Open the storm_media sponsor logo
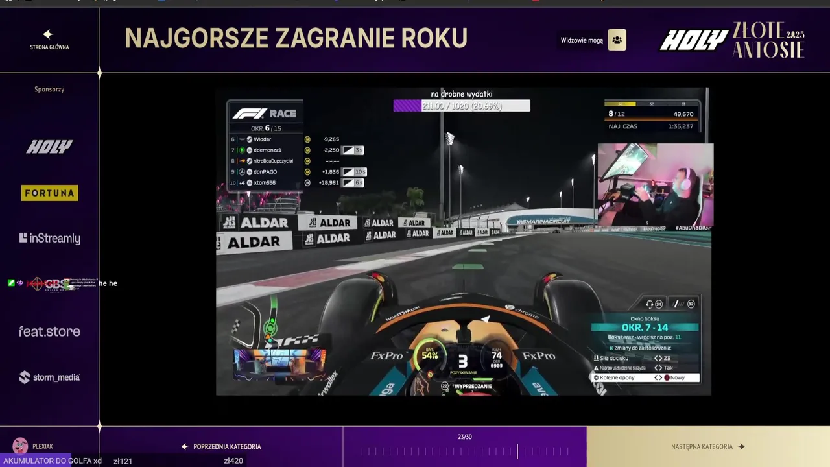The height and width of the screenshot is (467, 830). (49, 377)
